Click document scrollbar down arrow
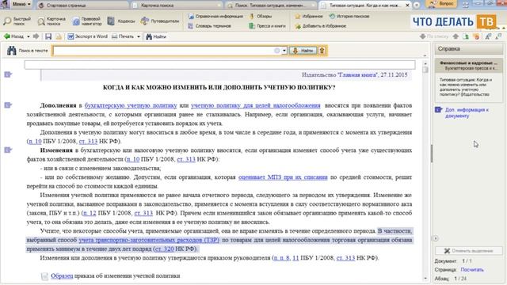This screenshot has width=507, height=285. (425, 278)
